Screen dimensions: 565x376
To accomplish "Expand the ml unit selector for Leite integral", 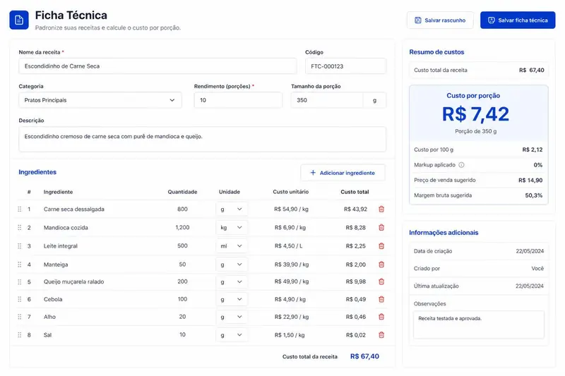I will point(232,245).
